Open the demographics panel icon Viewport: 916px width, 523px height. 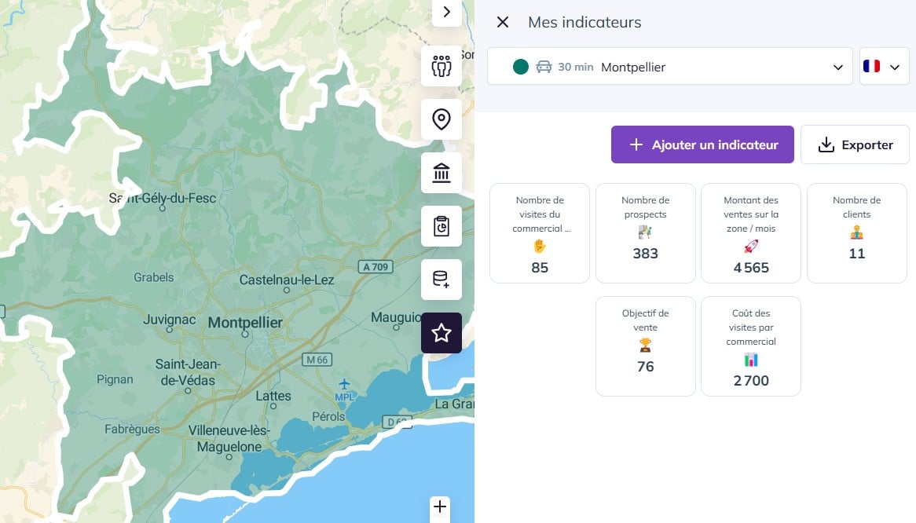point(442,67)
